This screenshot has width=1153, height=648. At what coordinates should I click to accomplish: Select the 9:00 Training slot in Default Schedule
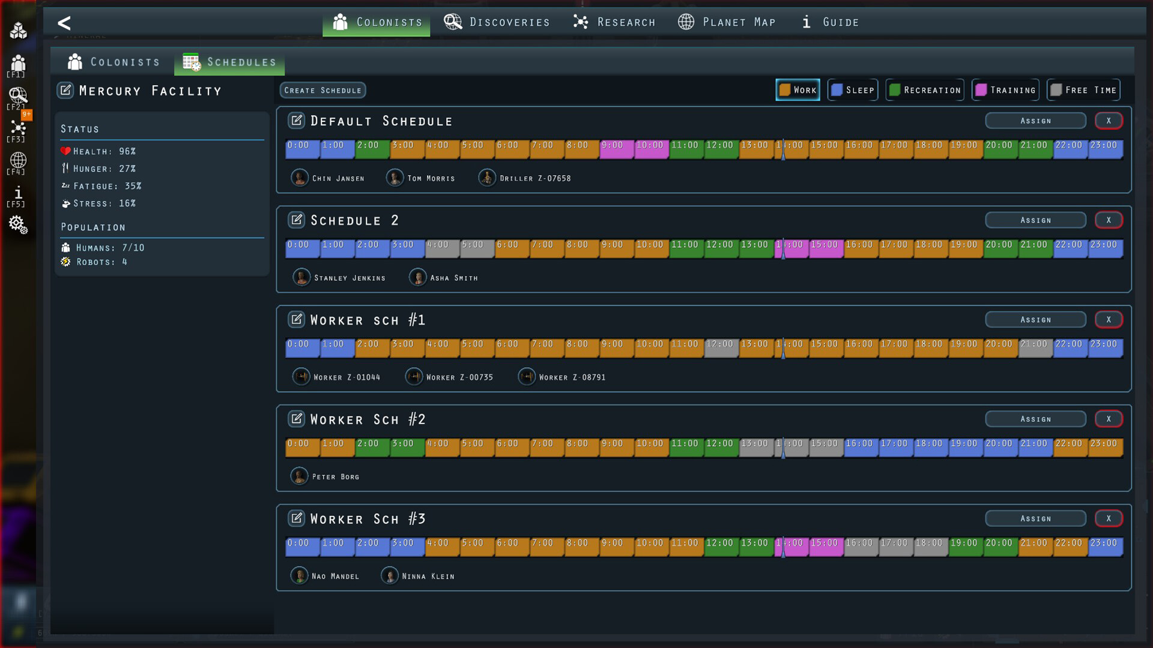(616, 149)
